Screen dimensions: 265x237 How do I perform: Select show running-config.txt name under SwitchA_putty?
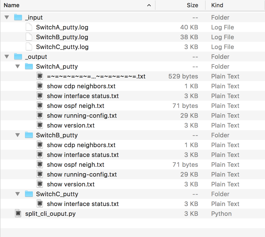(82, 116)
